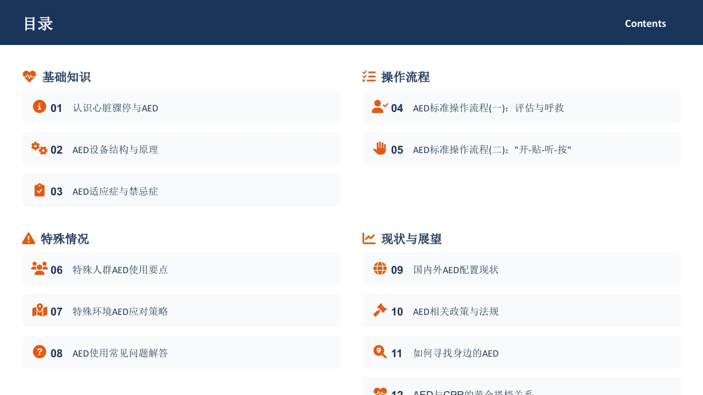This screenshot has height=395, width=703.
Task: Click the clipboard check icon for item 03
Action: [40, 190]
